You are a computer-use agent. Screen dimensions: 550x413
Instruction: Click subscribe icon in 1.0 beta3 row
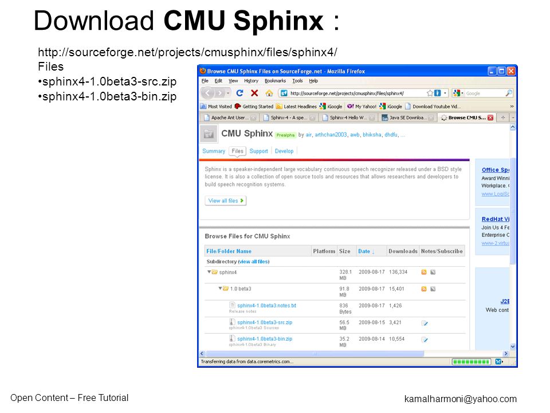(433, 289)
